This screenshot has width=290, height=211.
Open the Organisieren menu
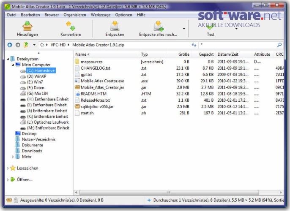point(75,15)
